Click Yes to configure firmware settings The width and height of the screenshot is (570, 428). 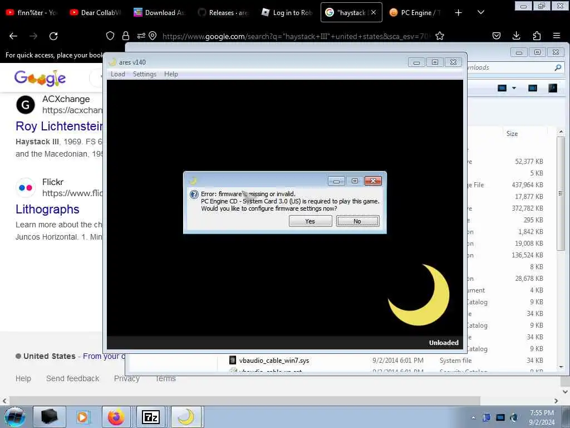point(310,221)
